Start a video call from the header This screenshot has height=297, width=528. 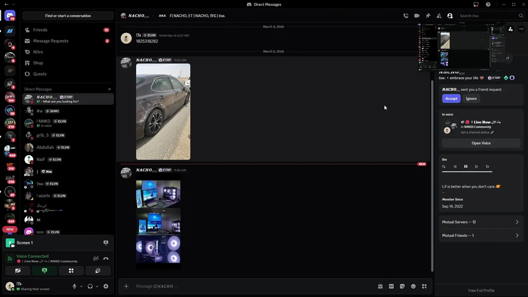(417, 16)
